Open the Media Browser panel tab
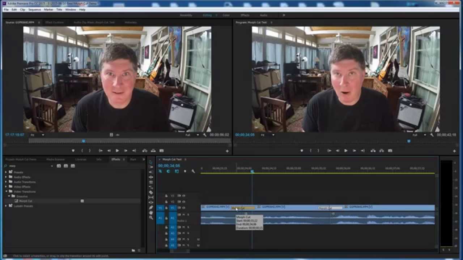463x260 pixels. (55, 159)
